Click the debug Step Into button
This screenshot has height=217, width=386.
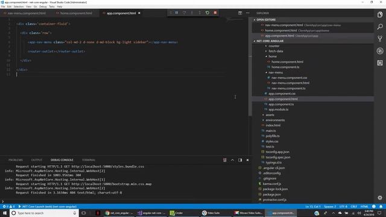192,13
